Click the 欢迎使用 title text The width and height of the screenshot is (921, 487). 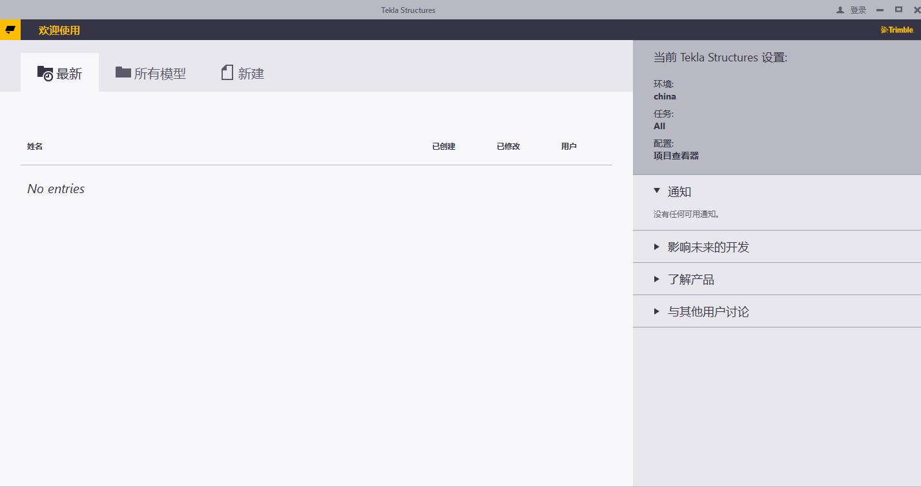pos(59,30)
